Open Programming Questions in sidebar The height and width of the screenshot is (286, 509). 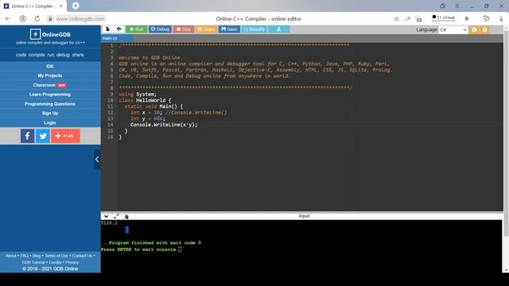pos(50,104)
